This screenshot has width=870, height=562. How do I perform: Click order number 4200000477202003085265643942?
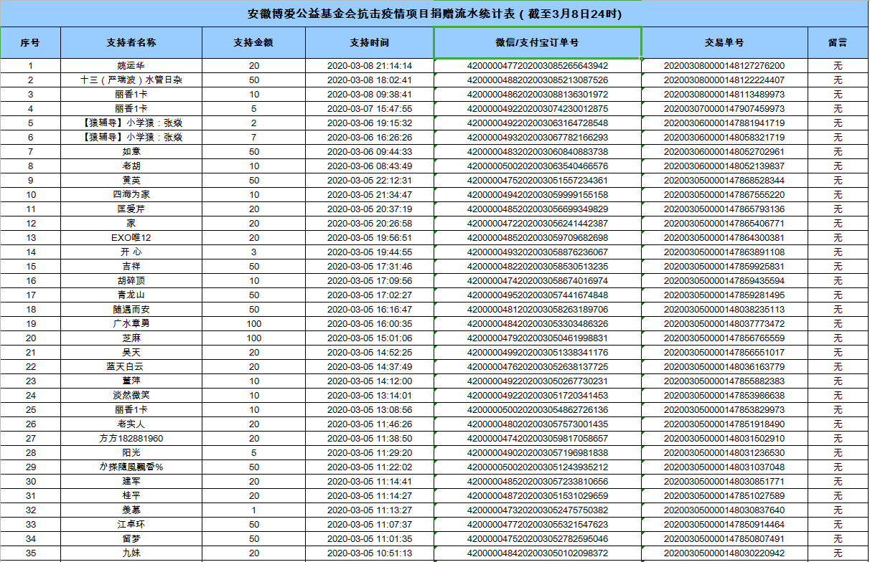coord(538,66)
